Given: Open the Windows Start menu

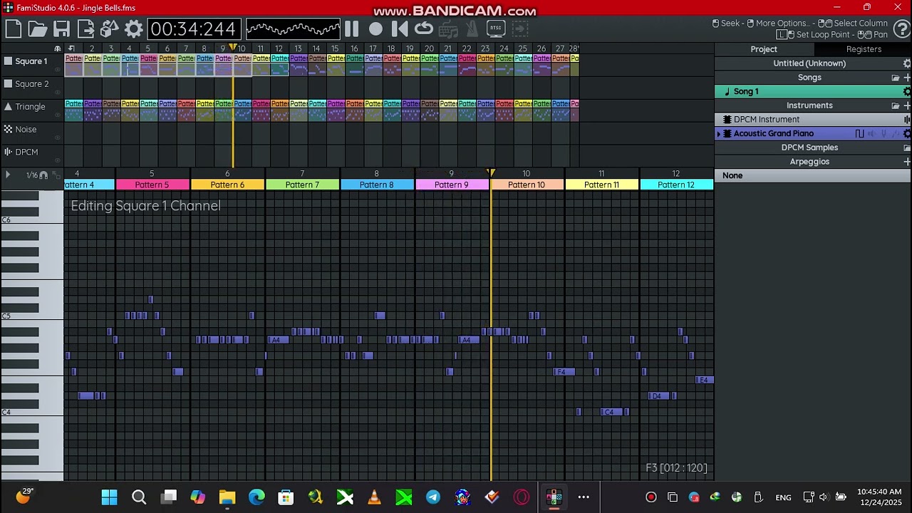Looking at the screenshot, I should (x=109, y=497).
